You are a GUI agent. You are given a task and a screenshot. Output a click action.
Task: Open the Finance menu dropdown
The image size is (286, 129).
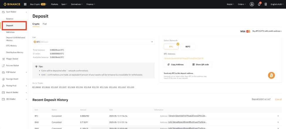click(90, 4)
